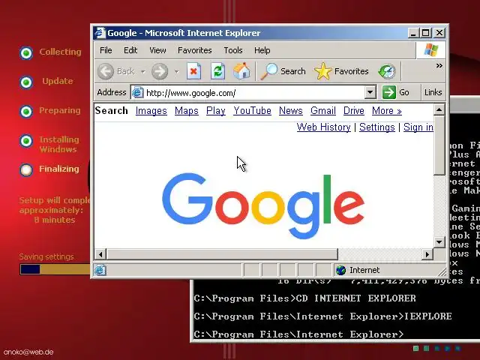Click the Saving settings progress bar

click(55, 269)
